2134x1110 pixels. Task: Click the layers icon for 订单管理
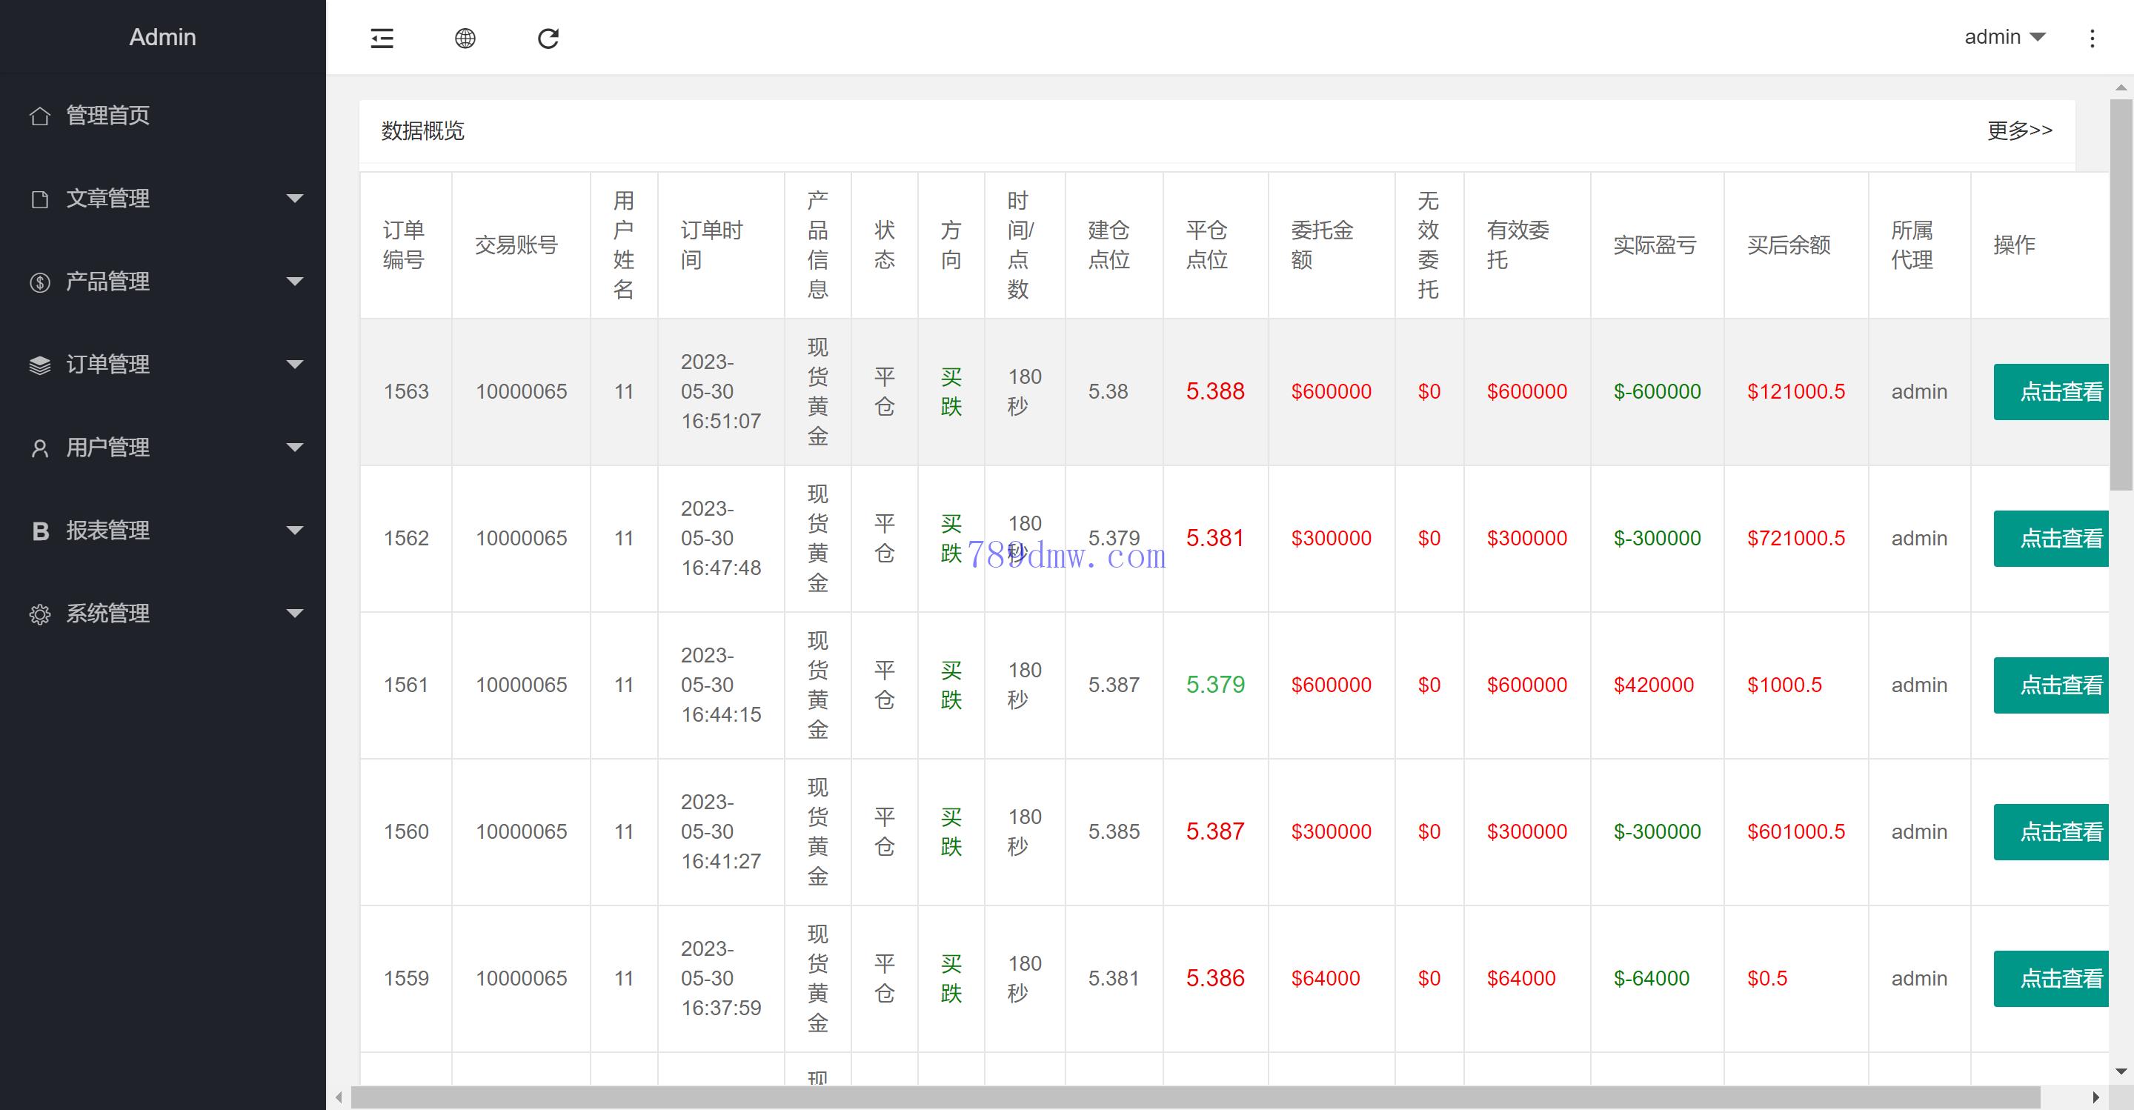[x=40, y=365]
